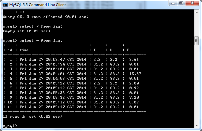The height and width of the screenshot is (131, 202).
Task: Click the time value '20:05:26 CST 2014'
Action: coord(66,93)
